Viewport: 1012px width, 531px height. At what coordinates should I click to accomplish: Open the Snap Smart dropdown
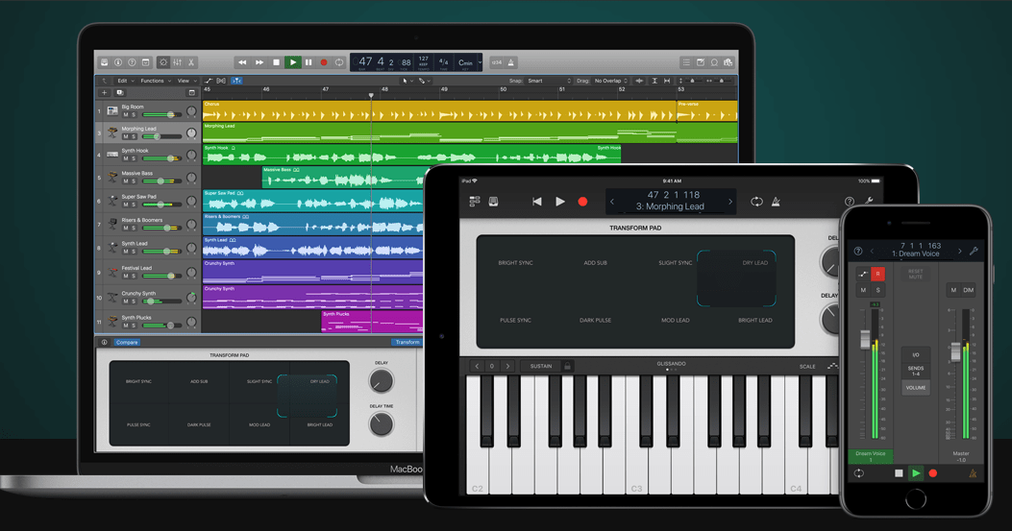pyautogui.click(x=548, y=81)
